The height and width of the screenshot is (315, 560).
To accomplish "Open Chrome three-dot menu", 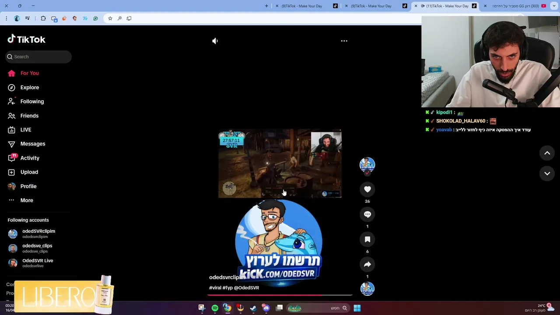I will click(6, 18).
